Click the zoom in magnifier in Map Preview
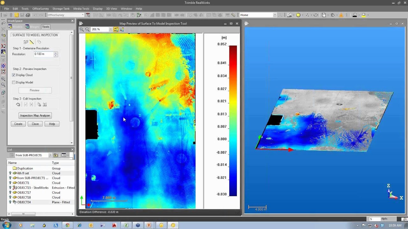The height and width of the screenshot is (229, 408). tap(82, 29)
